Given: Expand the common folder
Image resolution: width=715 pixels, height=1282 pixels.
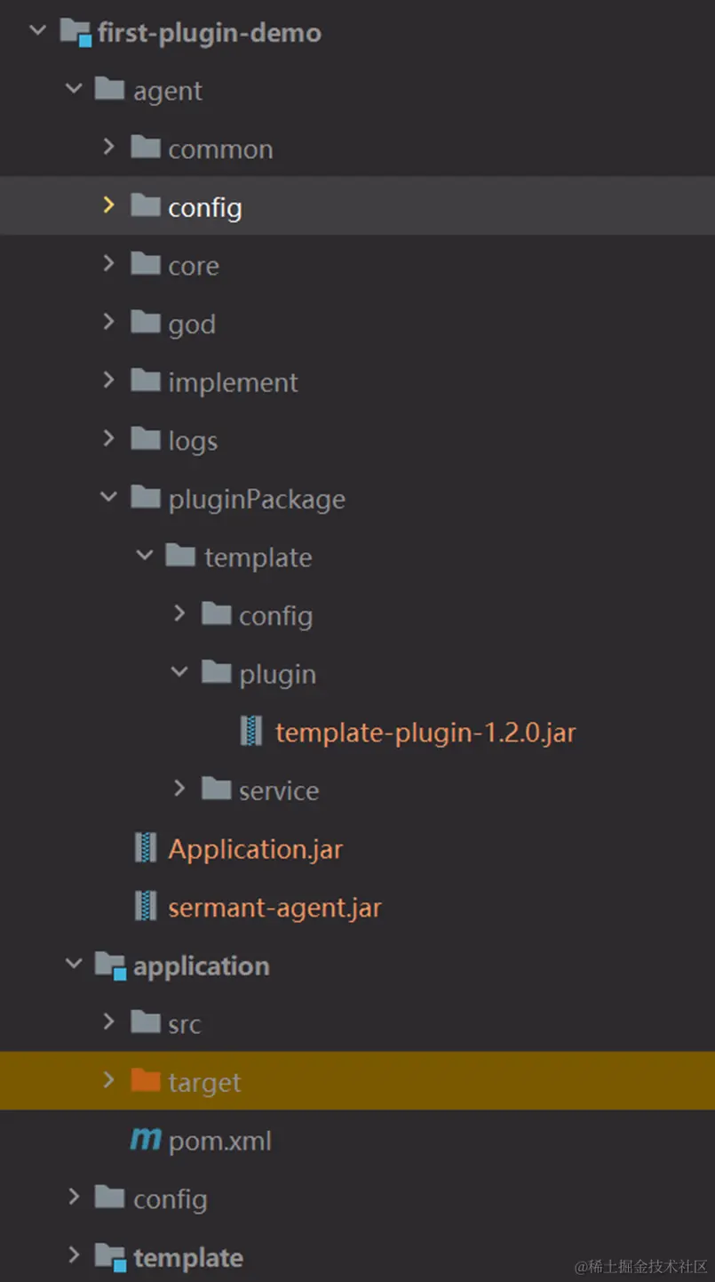Looking at the screenshot, I should (108, 147).
